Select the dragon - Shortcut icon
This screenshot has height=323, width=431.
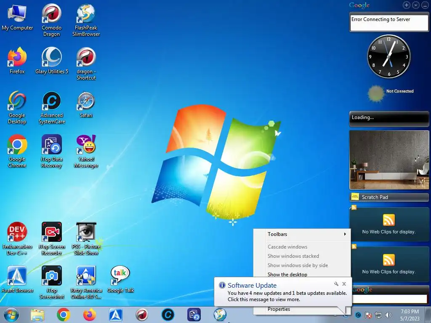pos(86,64)
